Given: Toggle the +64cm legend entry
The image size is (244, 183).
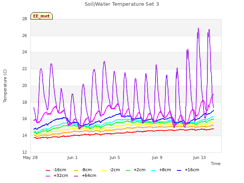Looking at the screenshot, I should coord(85,175).
